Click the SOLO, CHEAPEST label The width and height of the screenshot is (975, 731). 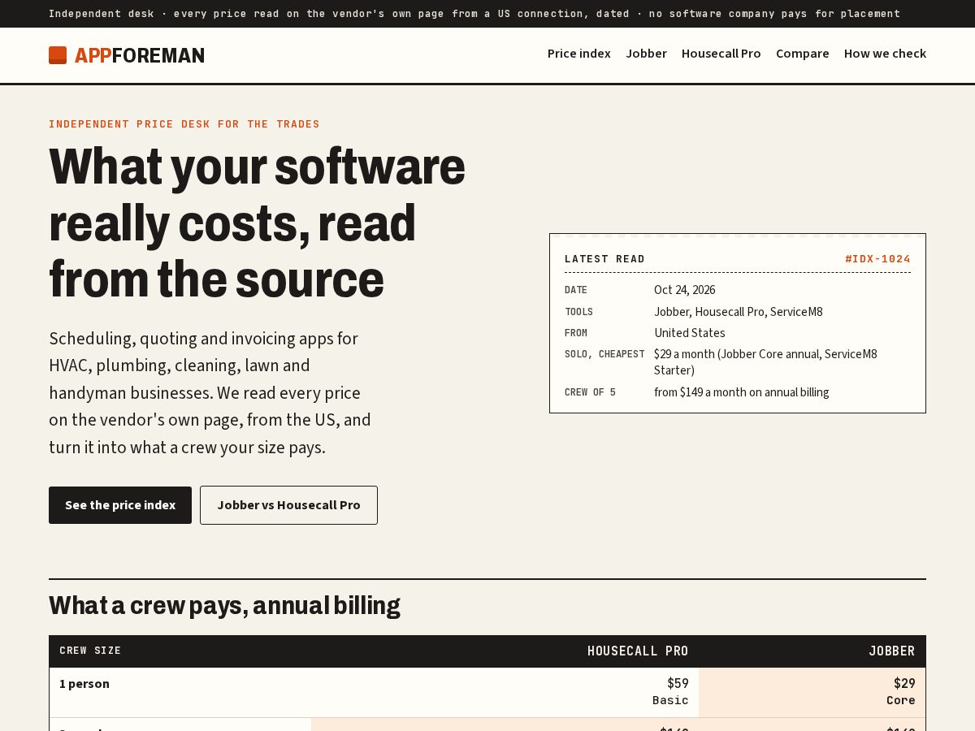[604, 354]
